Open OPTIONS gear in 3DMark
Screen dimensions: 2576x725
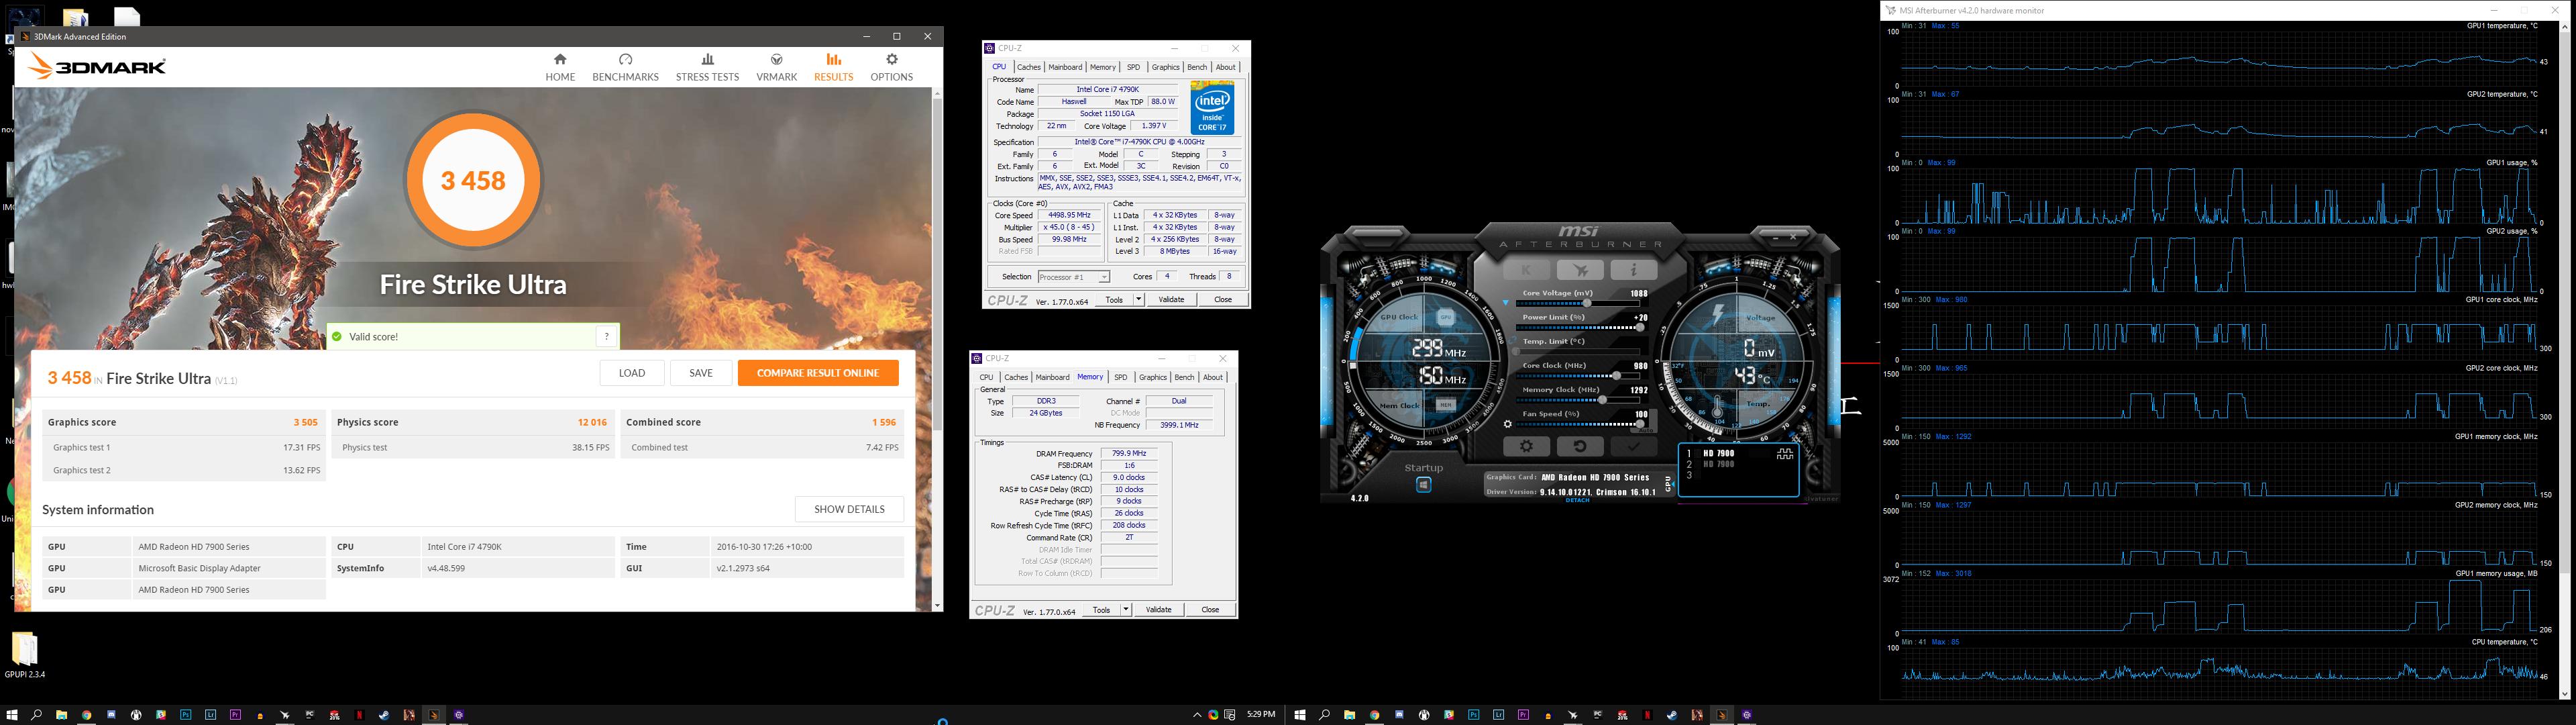[x=891, y=67]
